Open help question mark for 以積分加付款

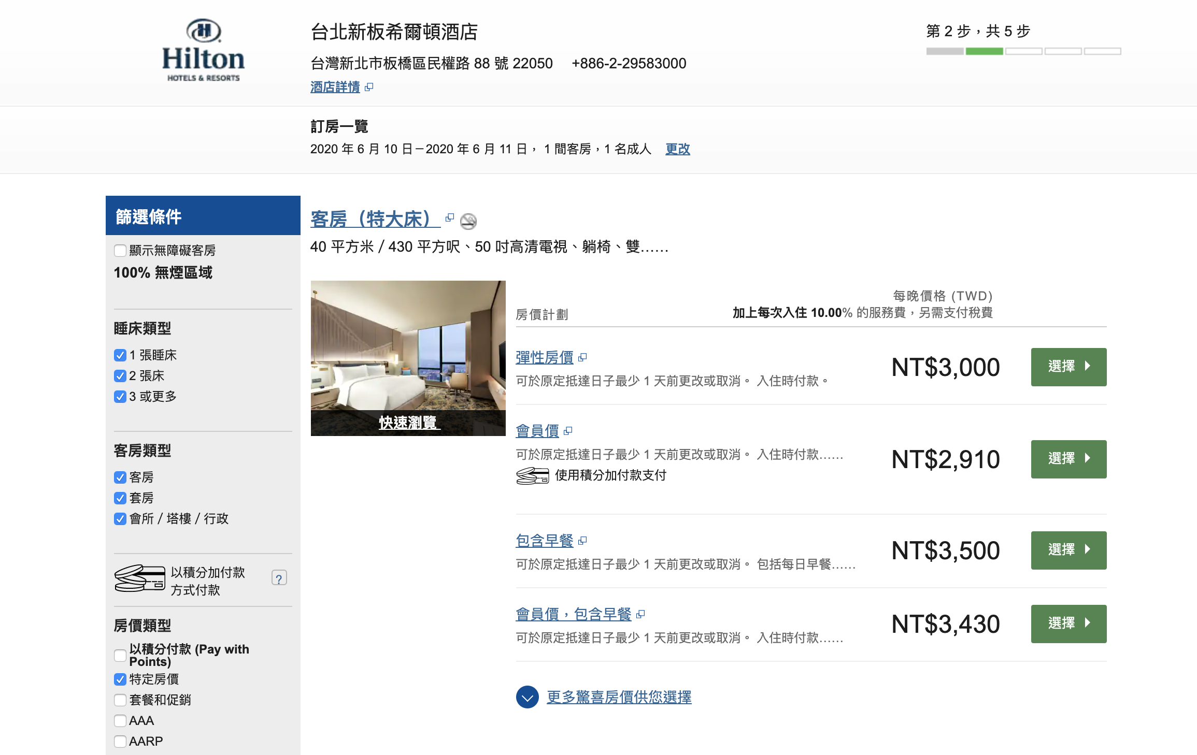click(279, 578)
